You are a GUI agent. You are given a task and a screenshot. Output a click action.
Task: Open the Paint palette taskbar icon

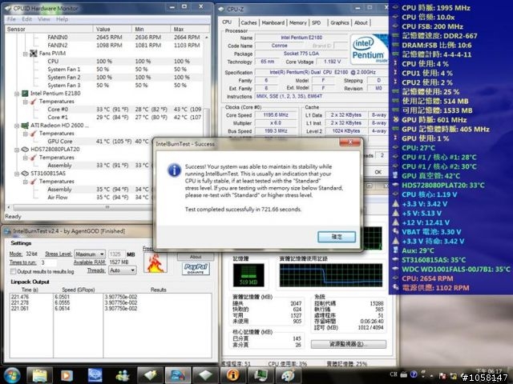(289, 375)
